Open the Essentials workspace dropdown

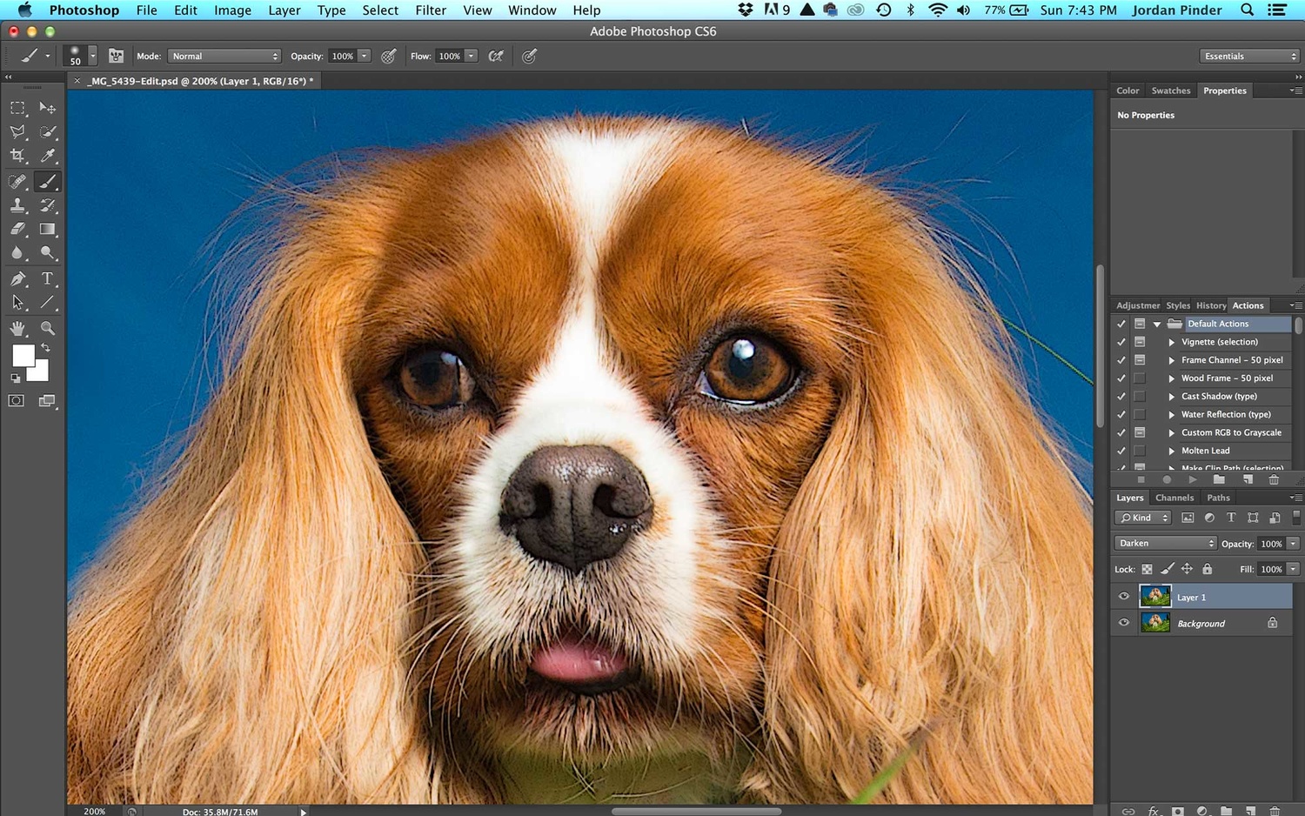[x=1249, y=56]
